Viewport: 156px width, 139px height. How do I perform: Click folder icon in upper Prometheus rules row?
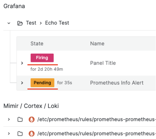[20, 119]
